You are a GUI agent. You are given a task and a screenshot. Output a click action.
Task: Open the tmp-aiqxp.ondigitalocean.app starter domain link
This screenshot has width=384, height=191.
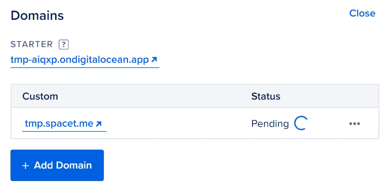pos(84,60)
